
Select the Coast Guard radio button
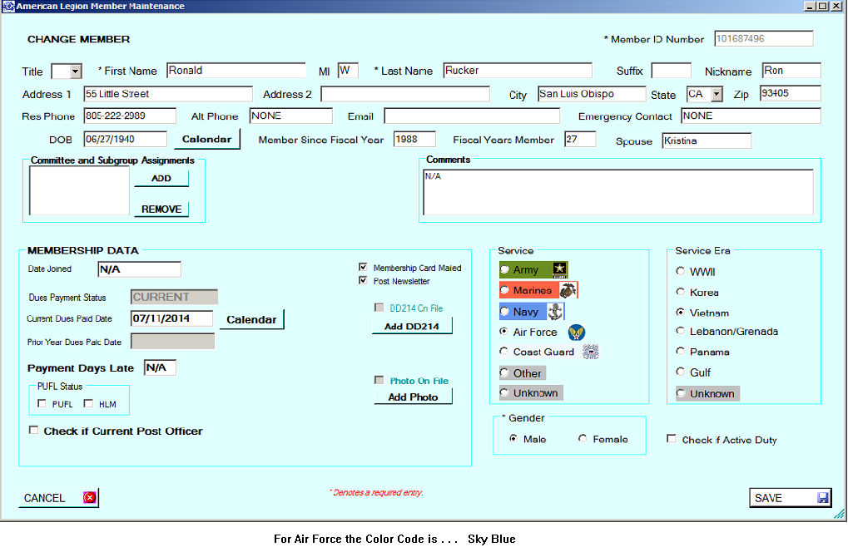(503, 351)
